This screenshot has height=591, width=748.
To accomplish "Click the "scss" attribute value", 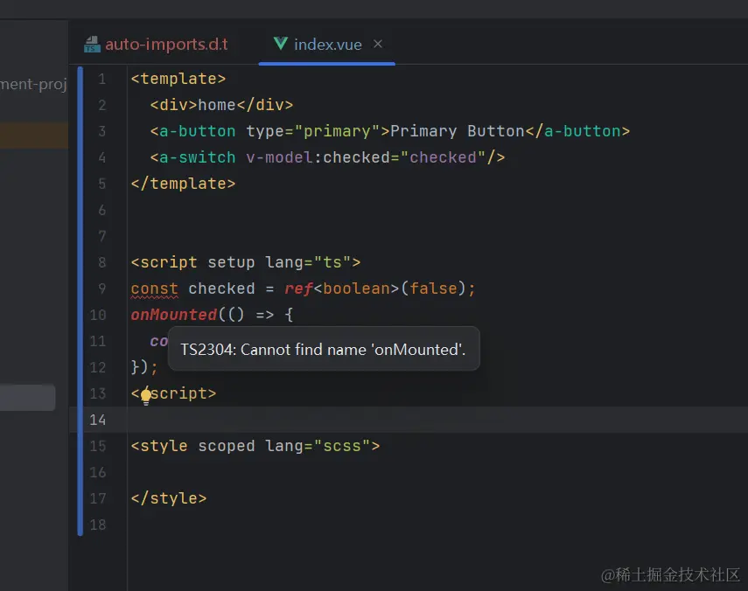I will [342, 446].
